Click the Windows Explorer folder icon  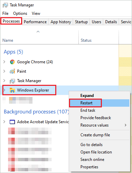click(x=12, y=90)
